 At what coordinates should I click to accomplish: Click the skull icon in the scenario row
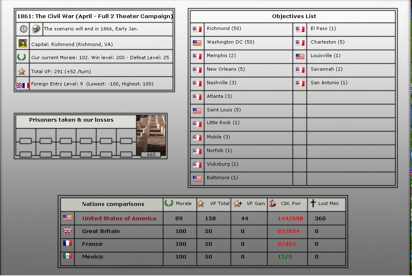(x=37, y=29)
